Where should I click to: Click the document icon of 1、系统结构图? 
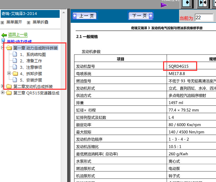coord(15,54)
